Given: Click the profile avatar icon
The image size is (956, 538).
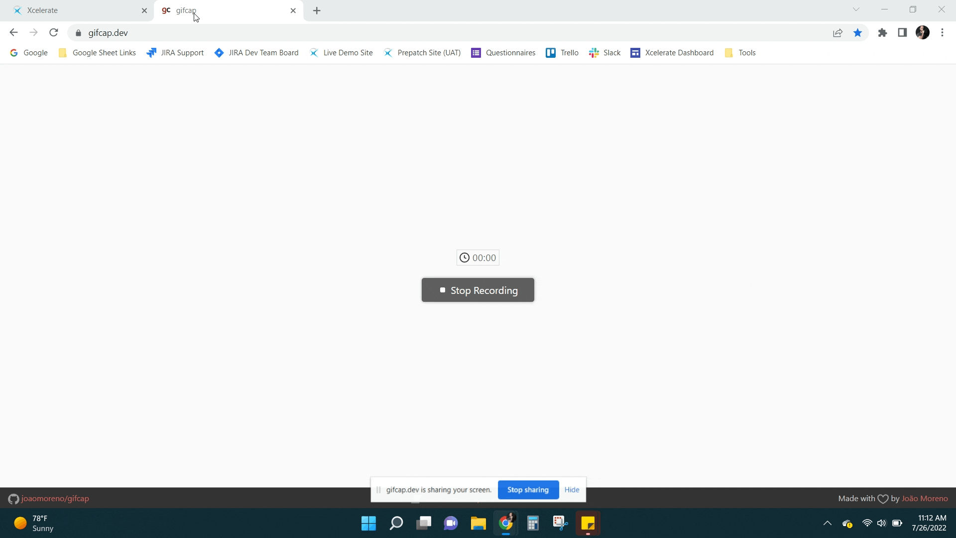Looking at the screenshot, I should tap(923, 31).
